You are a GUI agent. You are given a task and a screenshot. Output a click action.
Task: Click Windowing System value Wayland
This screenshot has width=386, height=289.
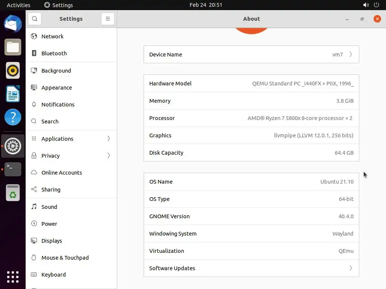pos(343,234)
